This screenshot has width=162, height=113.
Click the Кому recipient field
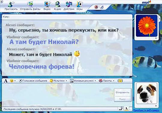coord(67,17)
